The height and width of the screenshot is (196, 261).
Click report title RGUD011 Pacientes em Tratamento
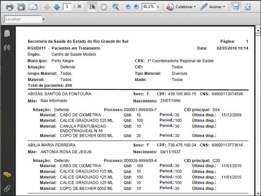coord(64,48)
